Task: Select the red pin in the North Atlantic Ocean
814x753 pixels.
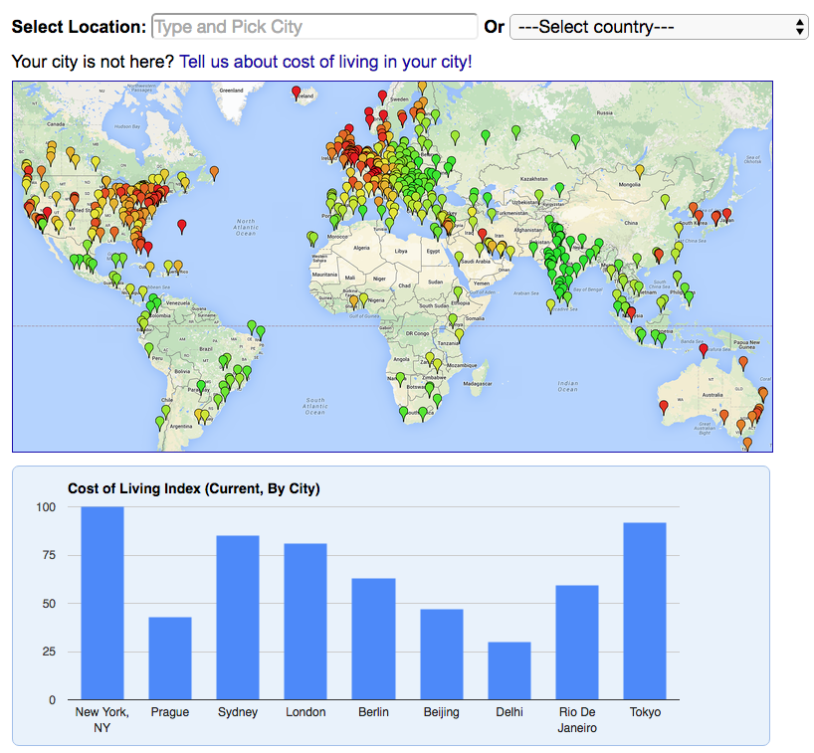Action: pos(181,226)
